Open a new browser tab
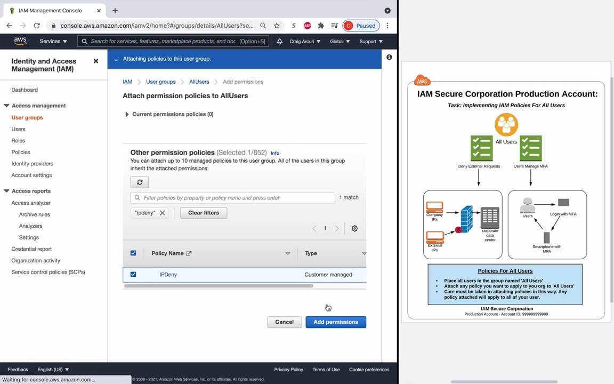The width and height of the screenshot is (614, 384). (115, 11)
